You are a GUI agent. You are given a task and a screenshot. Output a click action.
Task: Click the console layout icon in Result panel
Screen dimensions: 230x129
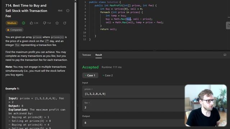pyautogui.click(x=225, y=55)
